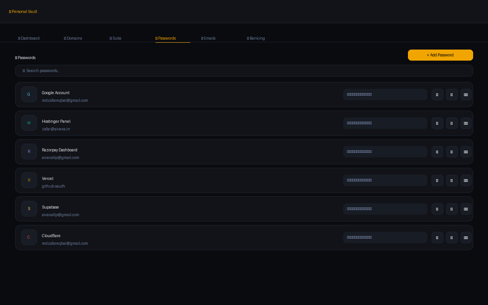This screenshot has height=305, width=488.
Task: Open the Dashboard tab
Action: tap(29, 38)
